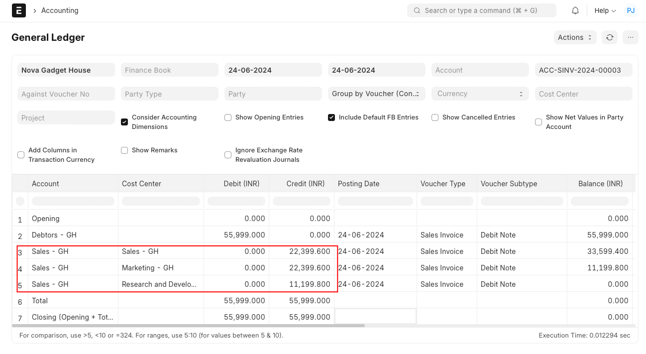Viewport: 646px width, 354px height.
Task: Enable the Show Remarks checkbox
Action: (124, 150)
